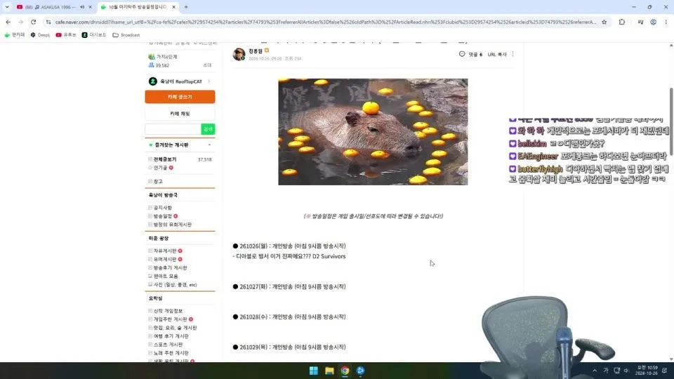Open the 대시보드 bookmark
The image size is (674, 379).
click(x=93, y=35)
